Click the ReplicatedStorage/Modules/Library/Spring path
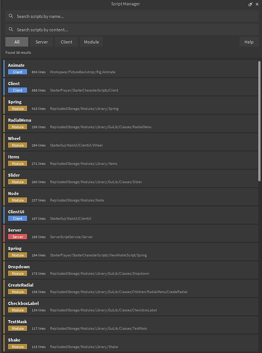Screen dimensions: 262x353 tap(84, 109)
